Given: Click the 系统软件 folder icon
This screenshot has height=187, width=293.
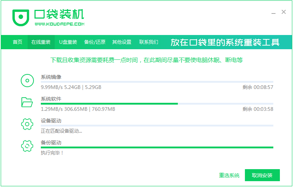Looking at the screenshot, I should click(27, 102).
